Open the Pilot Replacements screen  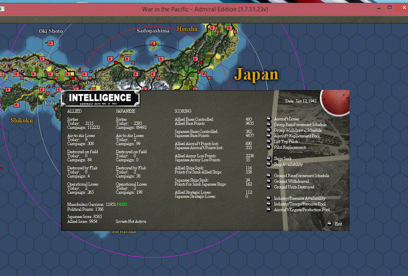coord(290,148)
